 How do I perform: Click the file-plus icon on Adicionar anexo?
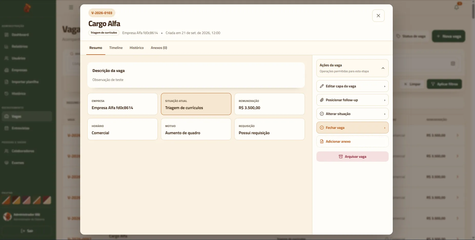[x=322, y=141]
